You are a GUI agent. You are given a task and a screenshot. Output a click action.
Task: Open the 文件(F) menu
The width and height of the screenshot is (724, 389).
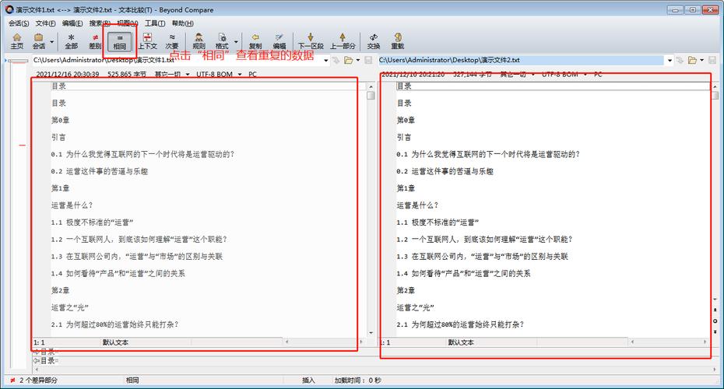[45, 23]
